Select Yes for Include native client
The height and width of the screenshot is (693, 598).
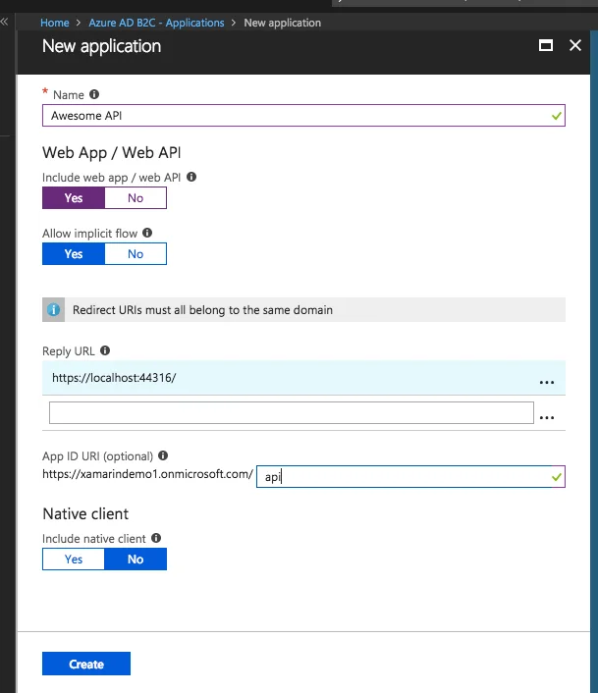click(74, 560)
